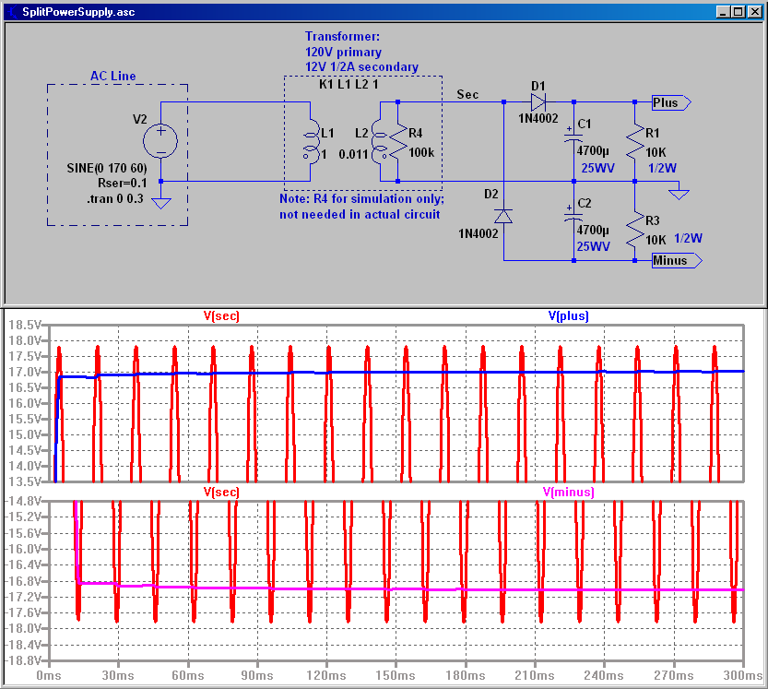The height and width of the screenshot is (689, 768).
Task: Click the 18.5V axis label in upper plot
Action: click(x=25, y=325)
